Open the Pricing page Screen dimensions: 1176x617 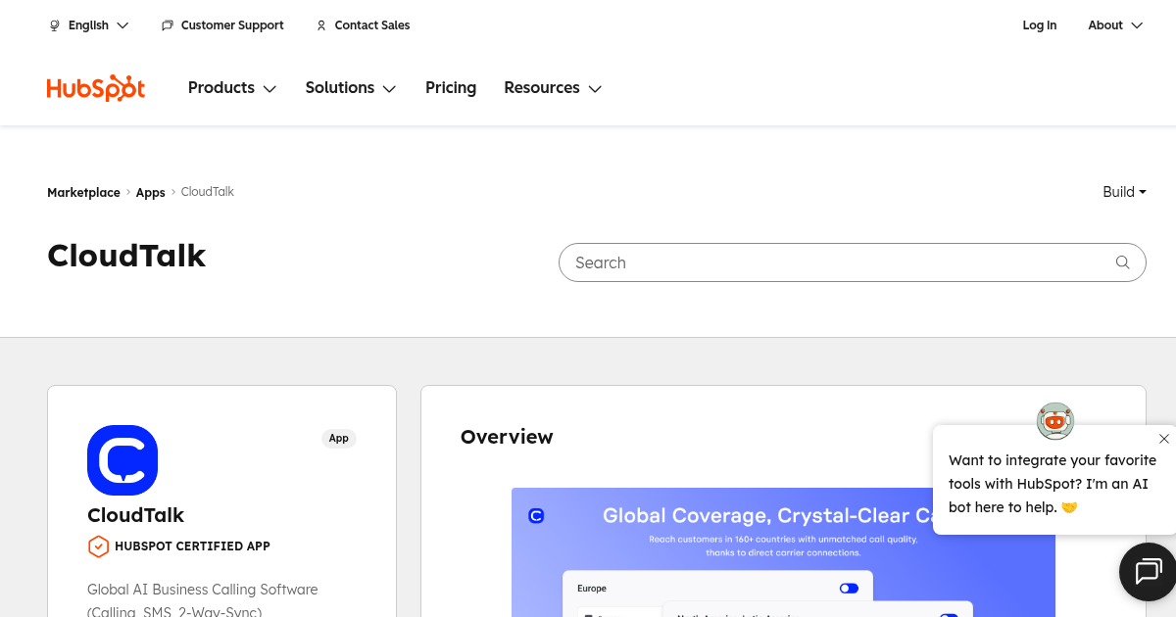tap(451, 88)
